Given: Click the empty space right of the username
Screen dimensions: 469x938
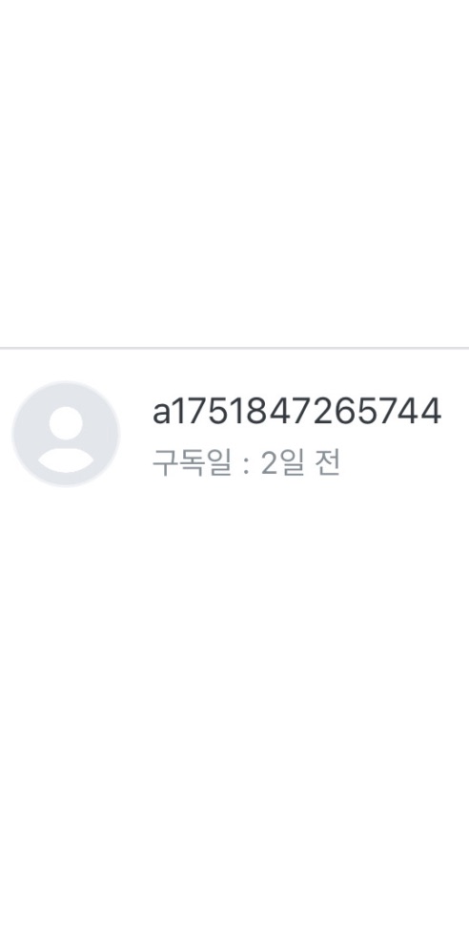Looking at the screenshot, I should tap(456, 412).
